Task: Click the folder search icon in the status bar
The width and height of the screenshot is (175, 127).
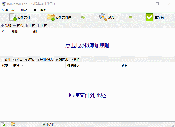Action: (13, 124)
